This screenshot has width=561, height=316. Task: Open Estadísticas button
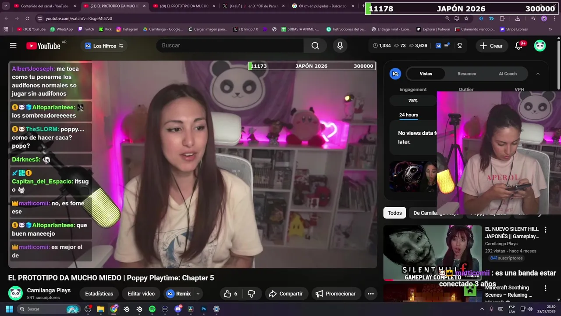(99, 294)
